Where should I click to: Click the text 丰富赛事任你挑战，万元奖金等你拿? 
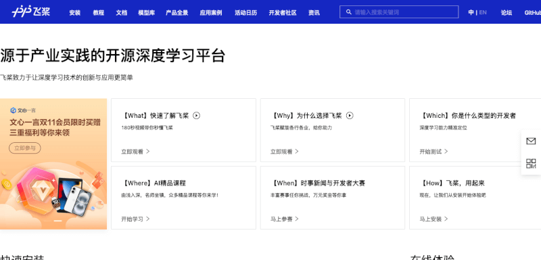coord(308,195)
